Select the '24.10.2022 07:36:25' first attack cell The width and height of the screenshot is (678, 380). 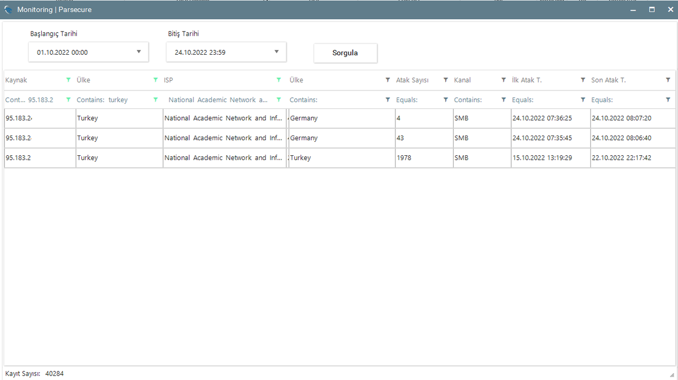pyautogui.click(x=551, y=119)
